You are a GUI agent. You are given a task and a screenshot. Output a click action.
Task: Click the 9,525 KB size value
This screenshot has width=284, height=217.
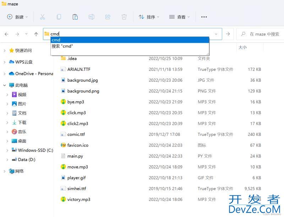tap(253, 189)
